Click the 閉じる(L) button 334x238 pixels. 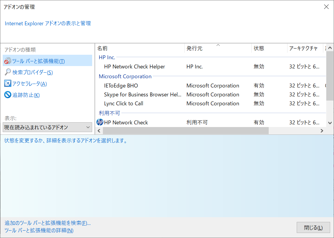tap(313, 228)
